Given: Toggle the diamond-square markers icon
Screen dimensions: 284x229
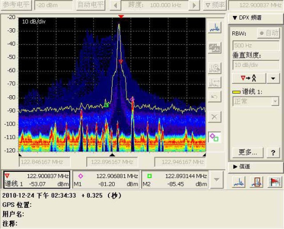Looking at the screenshot, I should [x=214, y=137].
